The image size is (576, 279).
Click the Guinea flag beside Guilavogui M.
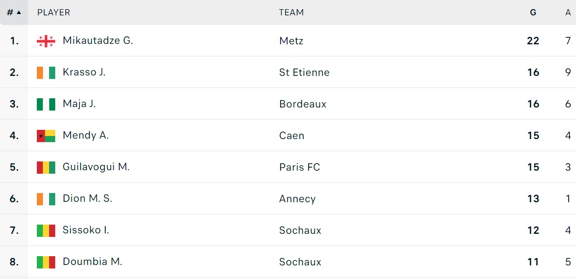(46, 168)
